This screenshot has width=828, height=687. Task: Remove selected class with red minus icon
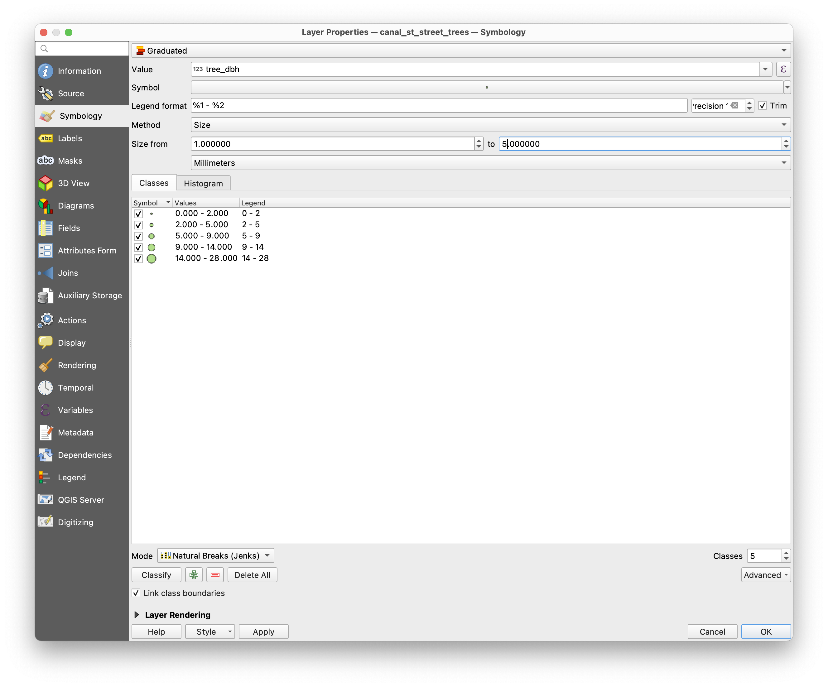215,575
